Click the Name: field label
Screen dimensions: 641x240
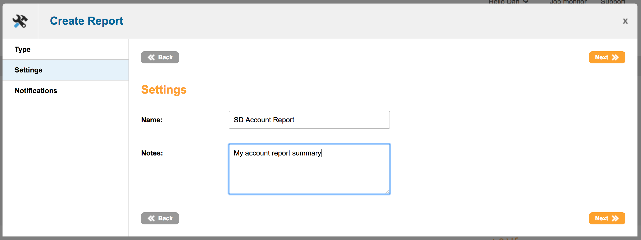152,120
